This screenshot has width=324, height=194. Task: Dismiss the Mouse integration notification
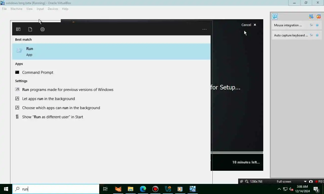pos(317,25)
